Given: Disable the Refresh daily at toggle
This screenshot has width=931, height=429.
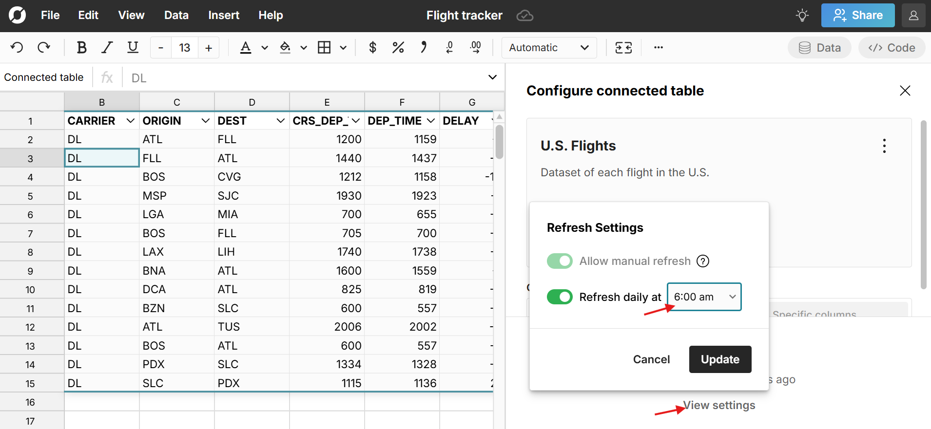Looking at the screenshot, I should point(560,297).
